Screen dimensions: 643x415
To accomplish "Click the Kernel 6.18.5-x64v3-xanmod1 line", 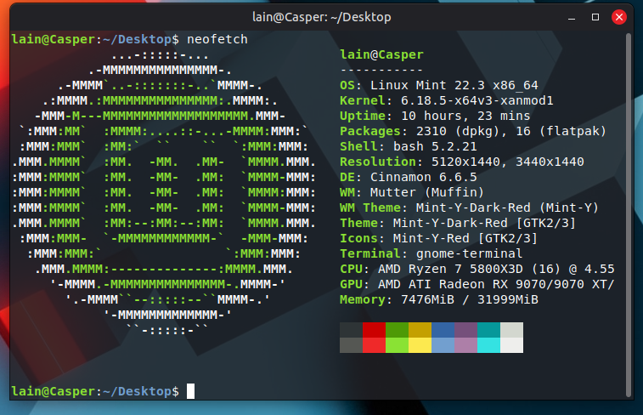I will pyautogui.click(x=446, y=100).
